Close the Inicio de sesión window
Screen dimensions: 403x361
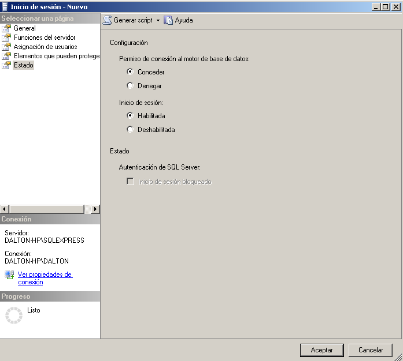[396, 7]
